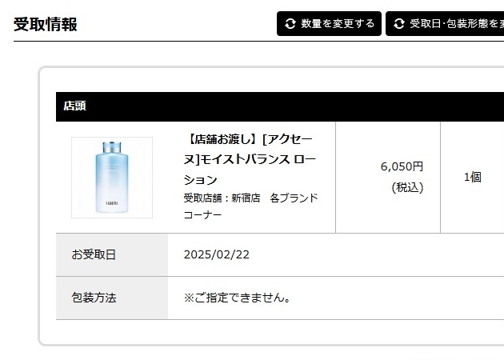The image size is (504, 360).
Task: Select the pickup date 2025/02/22
Action: 217,254
